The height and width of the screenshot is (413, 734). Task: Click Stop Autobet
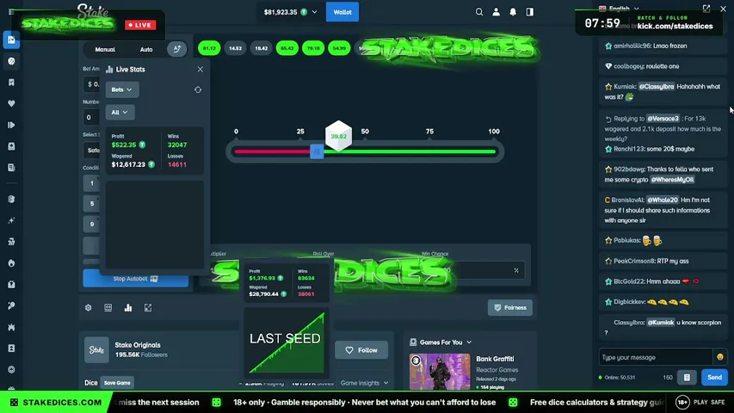(x=136, y=279)
